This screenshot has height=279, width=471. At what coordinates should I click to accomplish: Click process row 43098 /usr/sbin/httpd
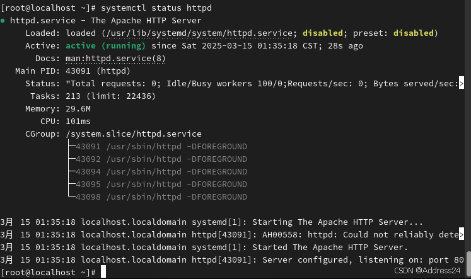tap(161, 196)
